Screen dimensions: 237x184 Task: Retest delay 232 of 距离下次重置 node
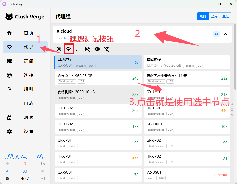point(224,78)
